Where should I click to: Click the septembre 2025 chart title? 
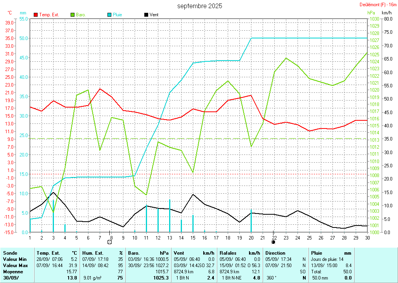click(200, 6)
